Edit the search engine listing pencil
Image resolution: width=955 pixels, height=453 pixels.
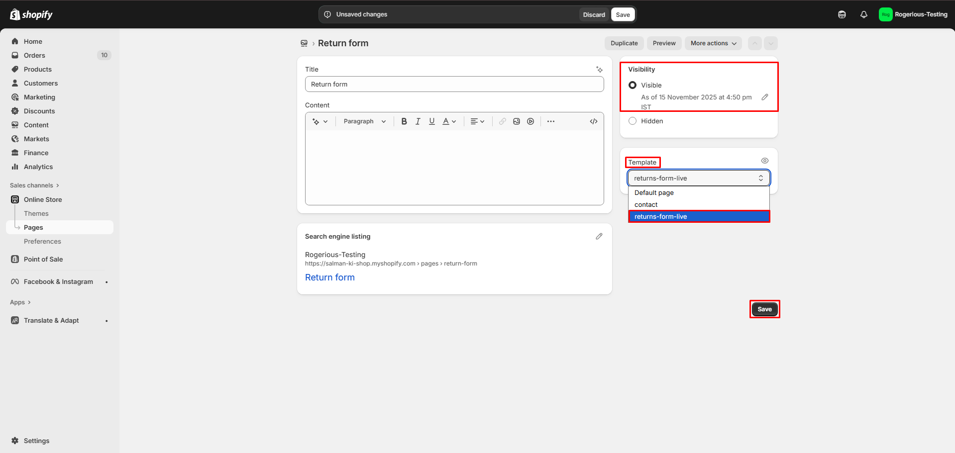point(599,237)
